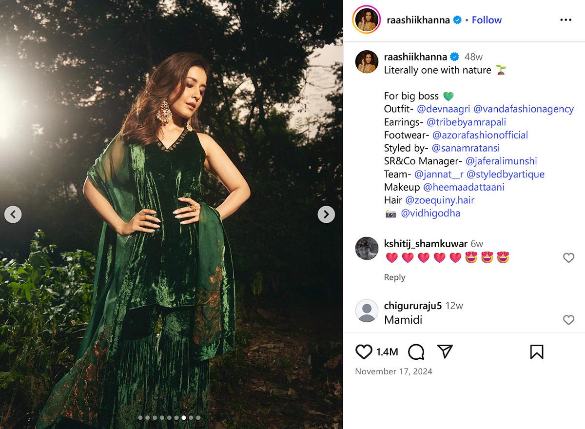Open kshitij_shamkuwar's profile avatar
Viewport: 585px width, 429px height.
coord(367,249)
